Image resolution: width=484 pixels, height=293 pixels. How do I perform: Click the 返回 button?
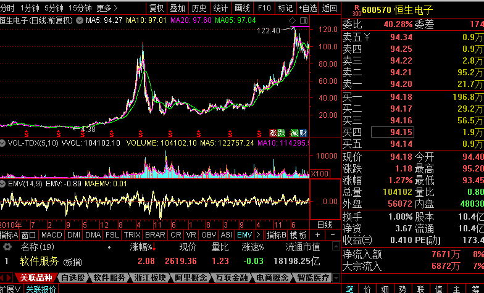330,8
